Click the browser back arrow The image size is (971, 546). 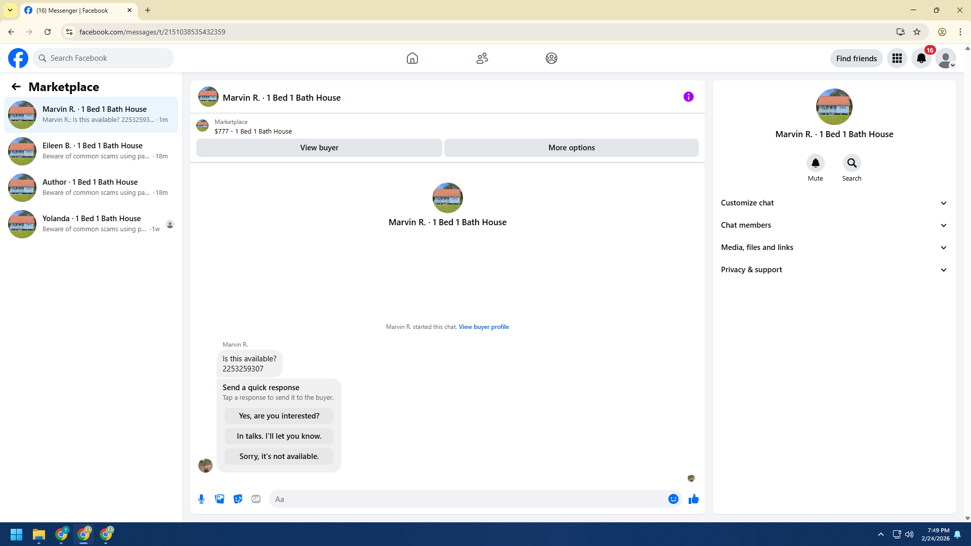click(x=11, y=32)
